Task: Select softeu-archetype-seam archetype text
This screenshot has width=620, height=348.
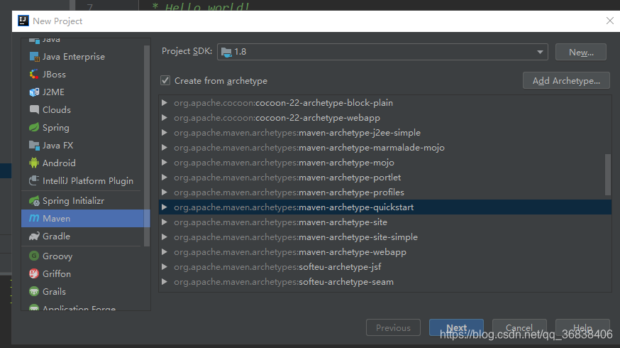Action: click(x=346, y=282)
